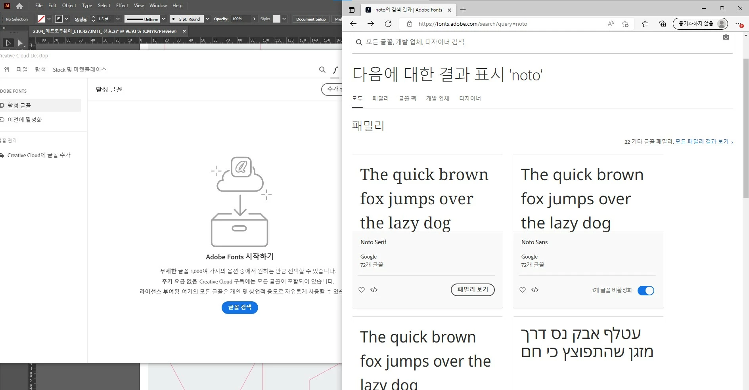Screen dimensions: 749x390
Task: Click the Noto Serif web project code icon
Action: [x=374, y=290]
